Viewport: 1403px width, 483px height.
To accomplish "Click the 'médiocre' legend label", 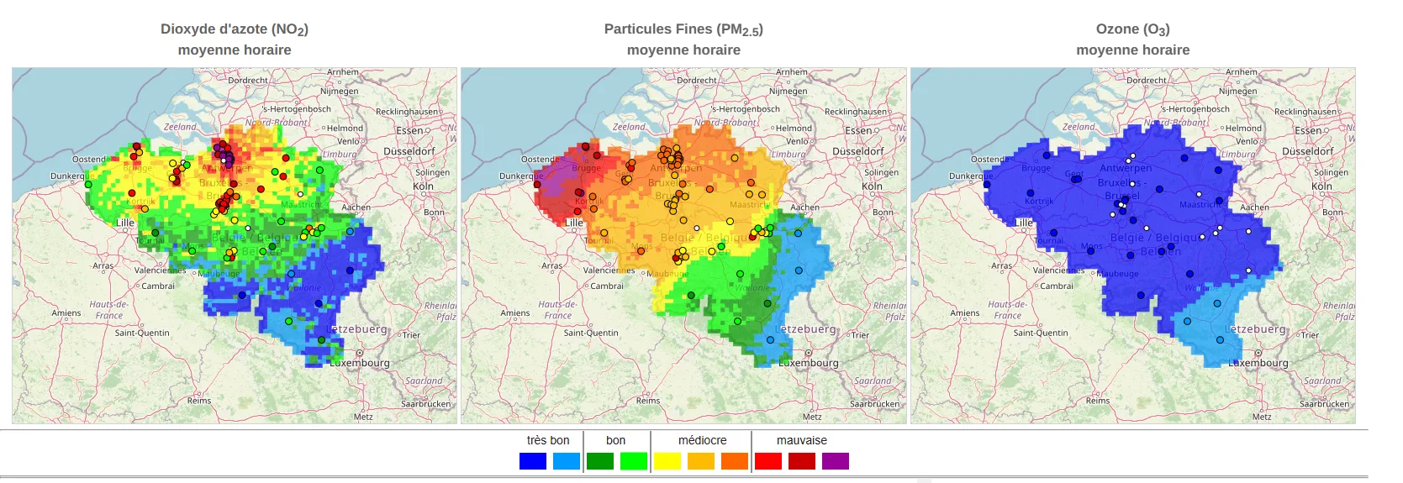I will coord(702,440).
